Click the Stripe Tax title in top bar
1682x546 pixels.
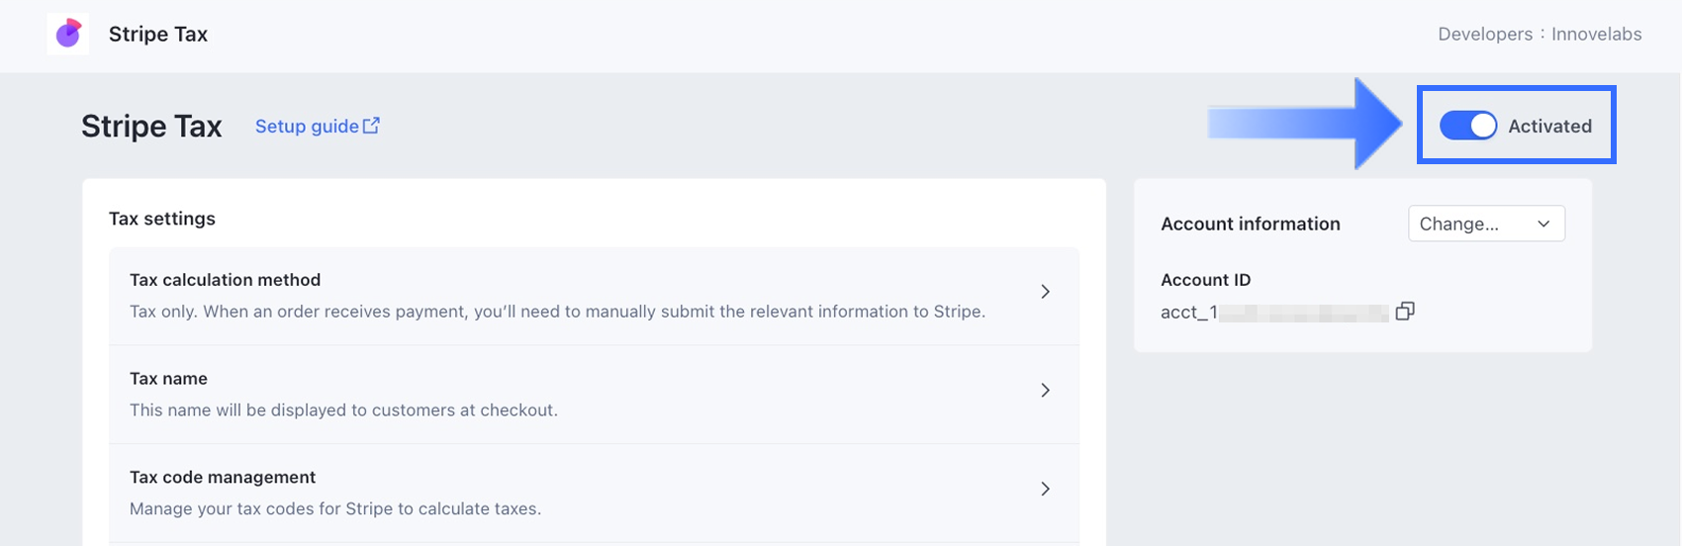tap(158, 35)
